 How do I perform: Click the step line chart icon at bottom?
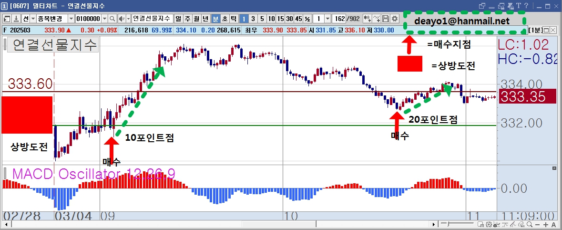click(505, 225)
